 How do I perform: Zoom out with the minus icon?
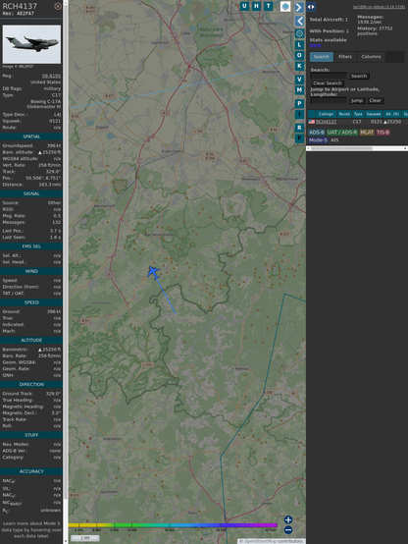[x=288, y=530]
